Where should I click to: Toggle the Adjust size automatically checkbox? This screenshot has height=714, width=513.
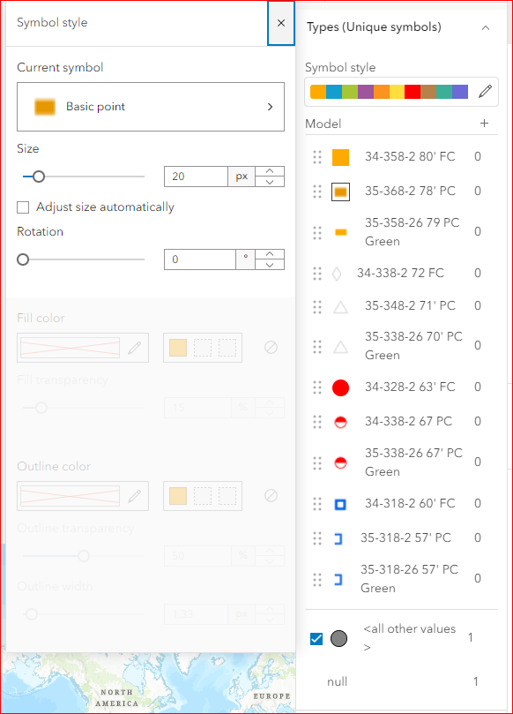pos(22,206)
